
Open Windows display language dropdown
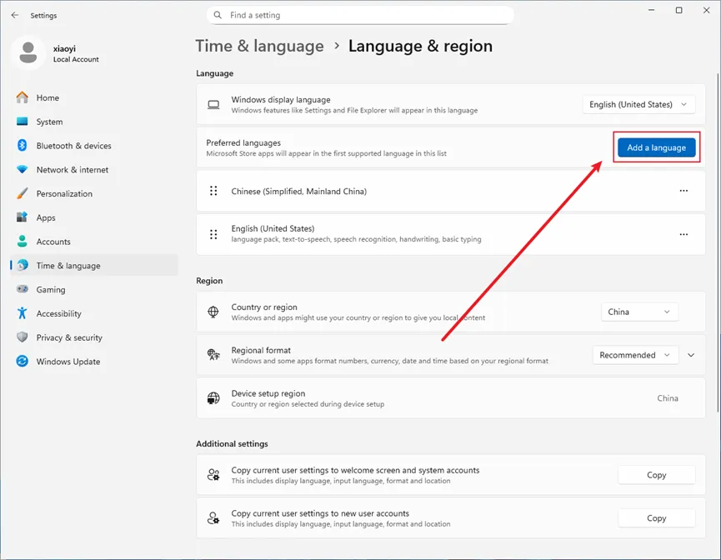tap(638, 105)
